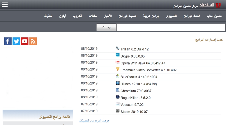
Task: Click عرض المزيد من التحديثات link
Action: 94,120
